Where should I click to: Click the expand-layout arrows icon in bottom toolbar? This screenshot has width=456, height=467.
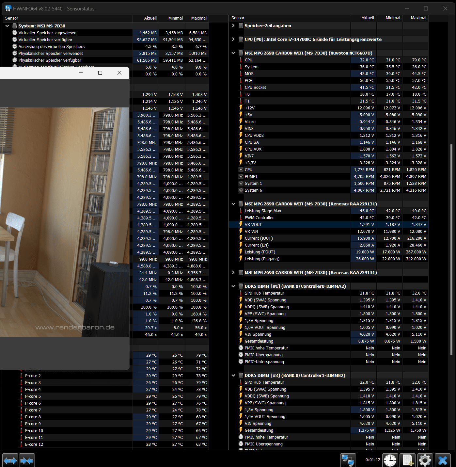pyautogui.click(x=10, y=460)
